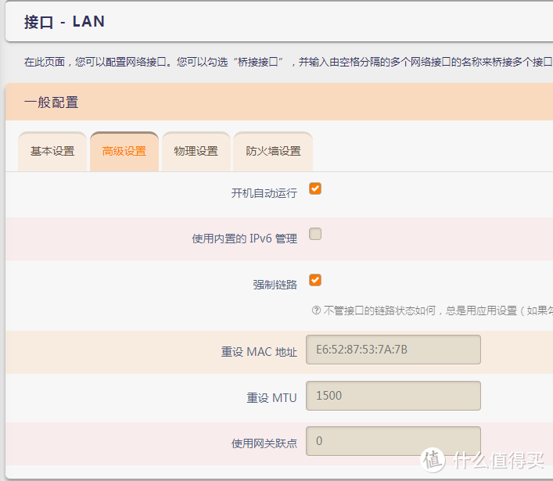Click the 强制链路 label
Image resolution: width=553 pixels, height=481 pixels.
point(275,285)
